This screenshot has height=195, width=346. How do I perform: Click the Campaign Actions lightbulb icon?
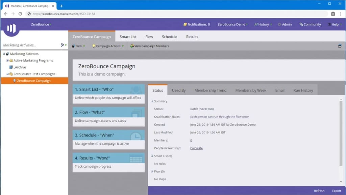pyautogui.click(x=94, y=46)
